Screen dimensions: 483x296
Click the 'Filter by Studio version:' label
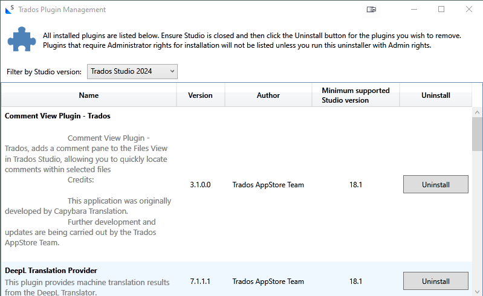tap(44, 72)
